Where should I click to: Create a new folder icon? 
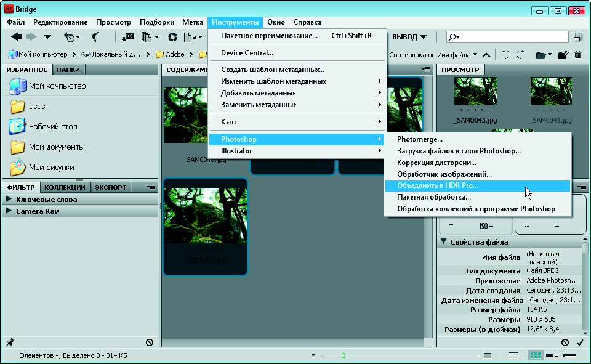(563, 55)
